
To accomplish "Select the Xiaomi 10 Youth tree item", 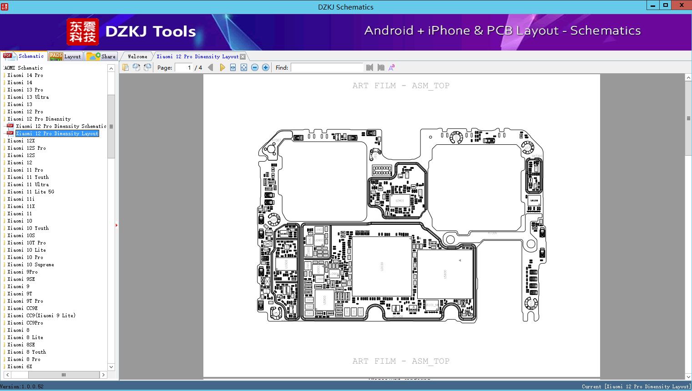I will click(28, 228).
